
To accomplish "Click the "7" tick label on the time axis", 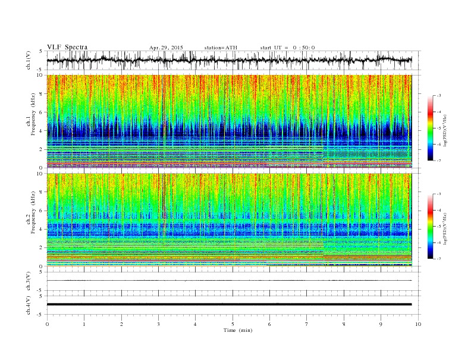I will click(307, 324).
